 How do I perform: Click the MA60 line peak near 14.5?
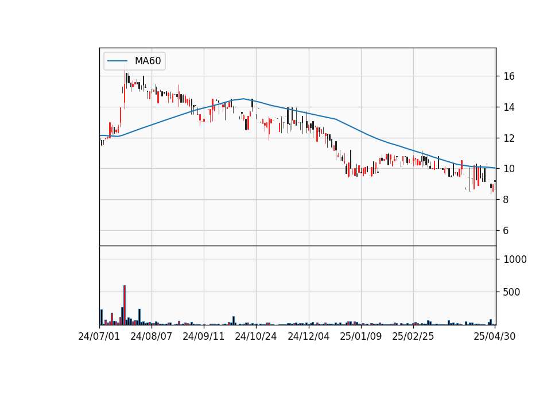coord(243,99)
